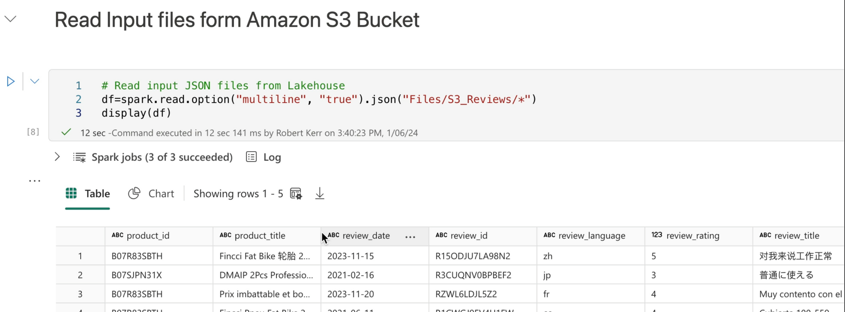Click the green grid Table icon
The image size is (845, 312).
(71, 193)
